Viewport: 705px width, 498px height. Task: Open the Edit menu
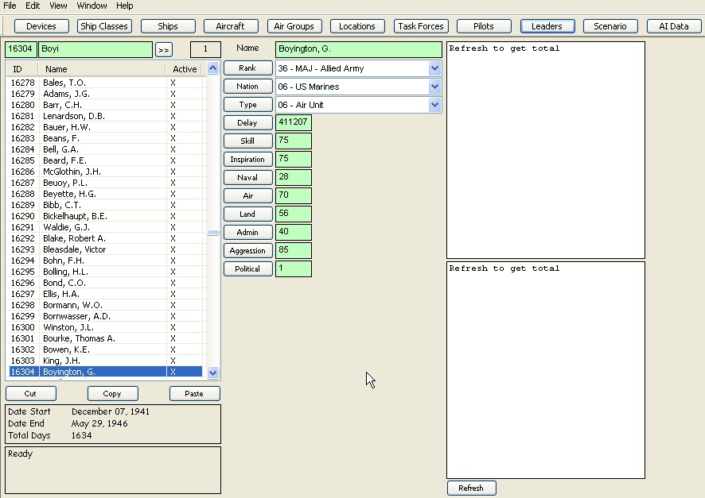click(31, 6)
